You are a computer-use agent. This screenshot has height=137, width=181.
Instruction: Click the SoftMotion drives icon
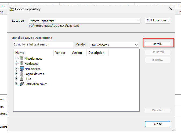pos(21,84)
